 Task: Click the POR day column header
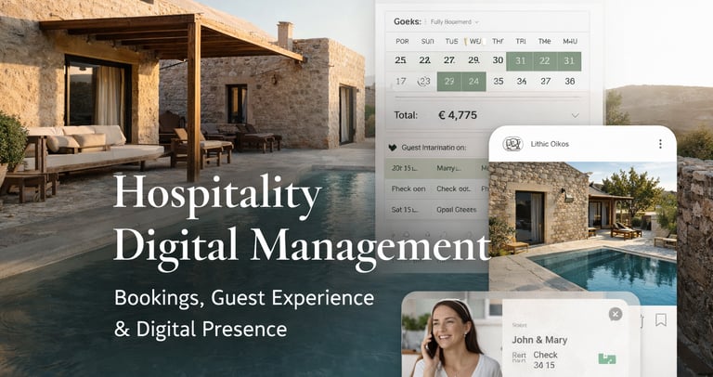402,42
